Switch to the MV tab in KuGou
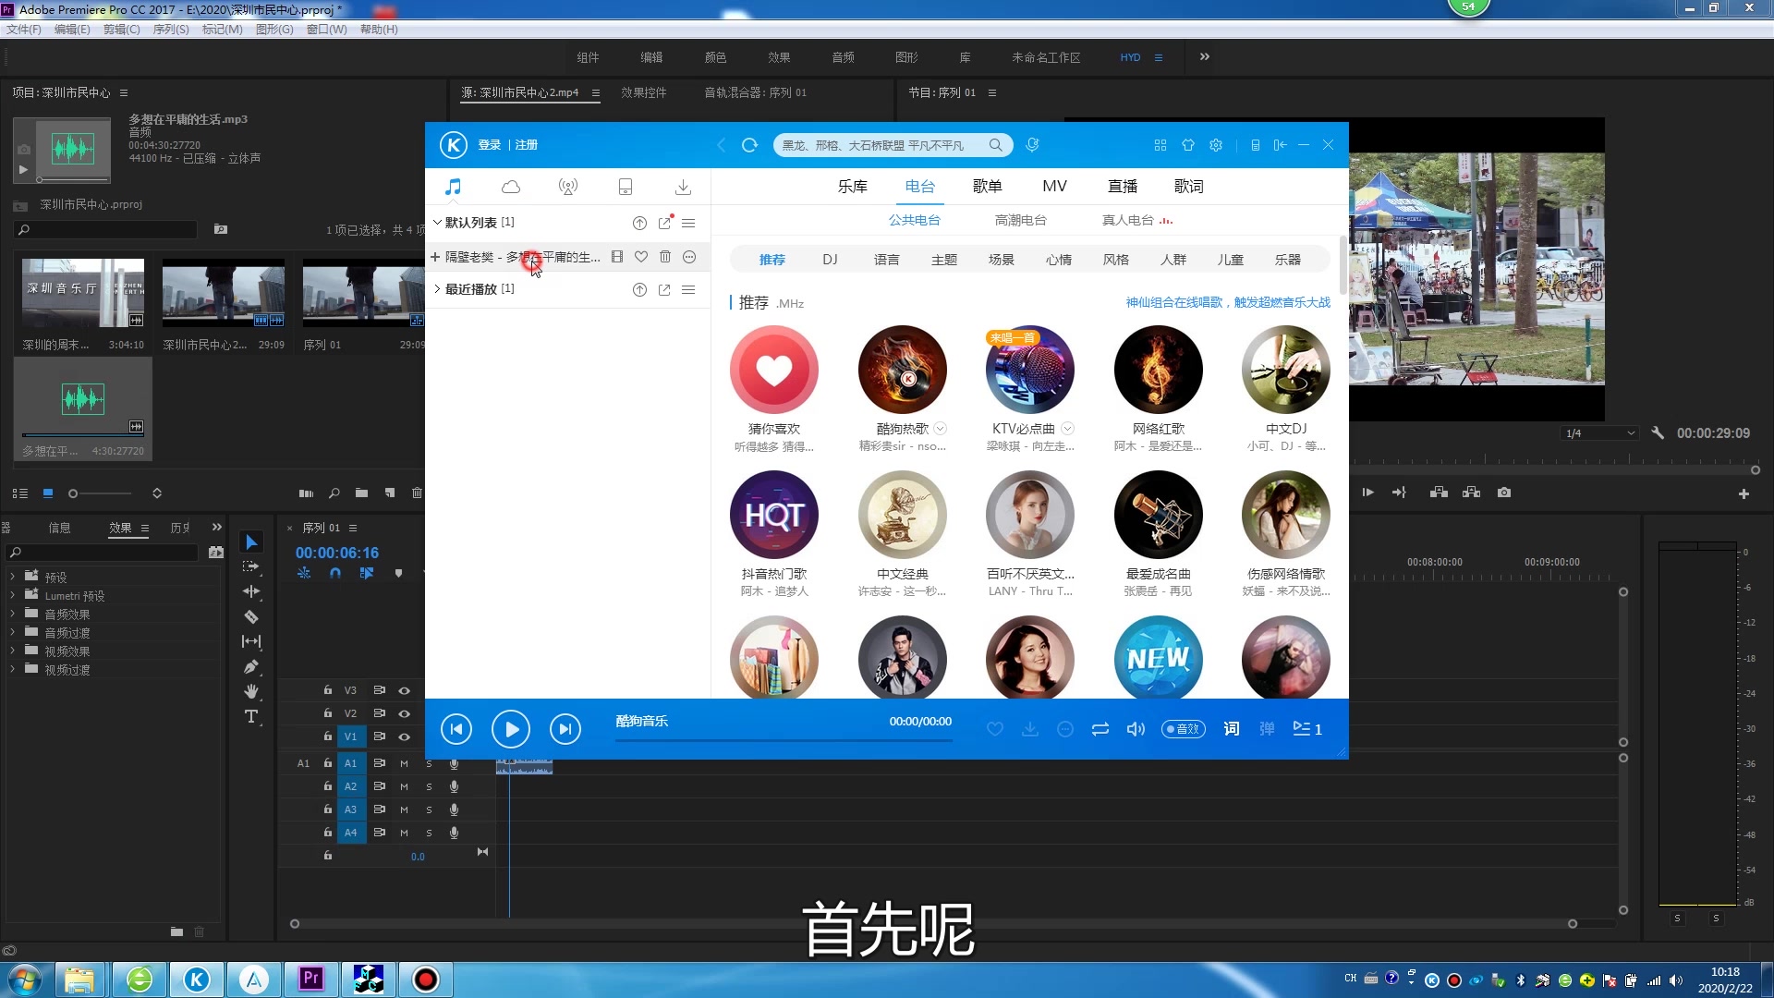 pyautogui.click(x=1054, y=186)
